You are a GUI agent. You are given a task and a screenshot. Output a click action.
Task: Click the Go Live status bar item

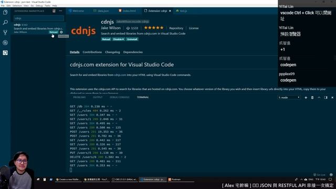coord(319,175)
